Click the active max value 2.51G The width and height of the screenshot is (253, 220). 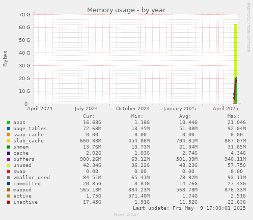238,196
